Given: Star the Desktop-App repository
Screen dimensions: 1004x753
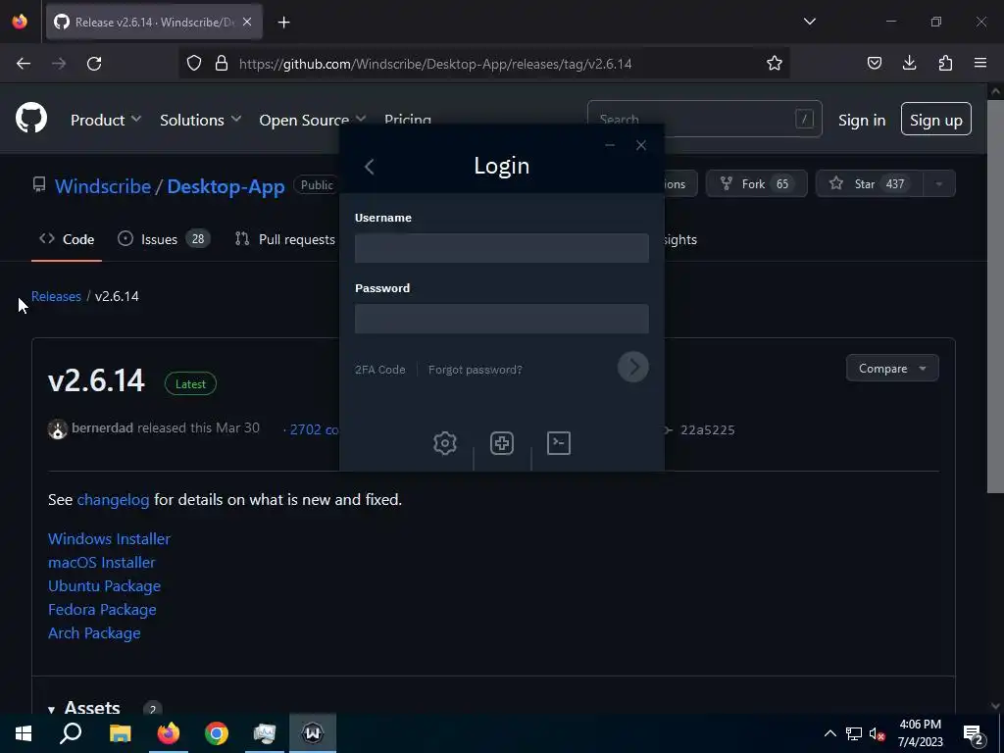Looking at the screenshot, I should tap(870, 183).
